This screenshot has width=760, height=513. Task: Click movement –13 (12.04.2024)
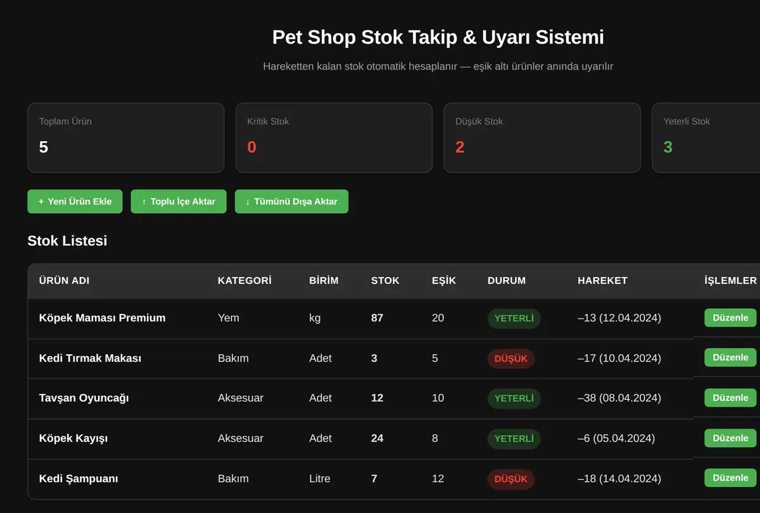click(619, 318)
